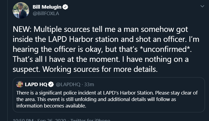This screenshot has height=121, width=209.
Task: Click Bill Melugin's verified badge
Action: point(65,7)
